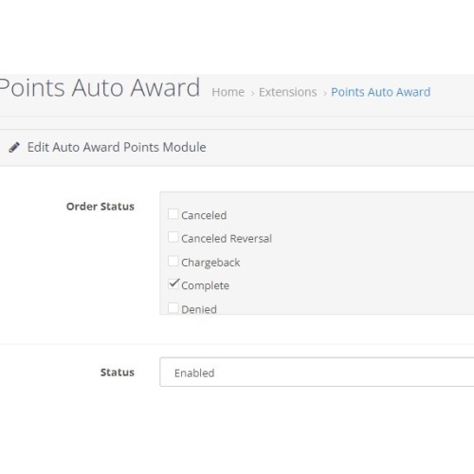Click the Points Auto Award page title
Viewport: 474px width, 474px height.
100,87
